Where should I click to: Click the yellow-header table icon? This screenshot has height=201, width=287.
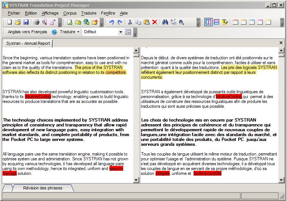pos(268,22)
